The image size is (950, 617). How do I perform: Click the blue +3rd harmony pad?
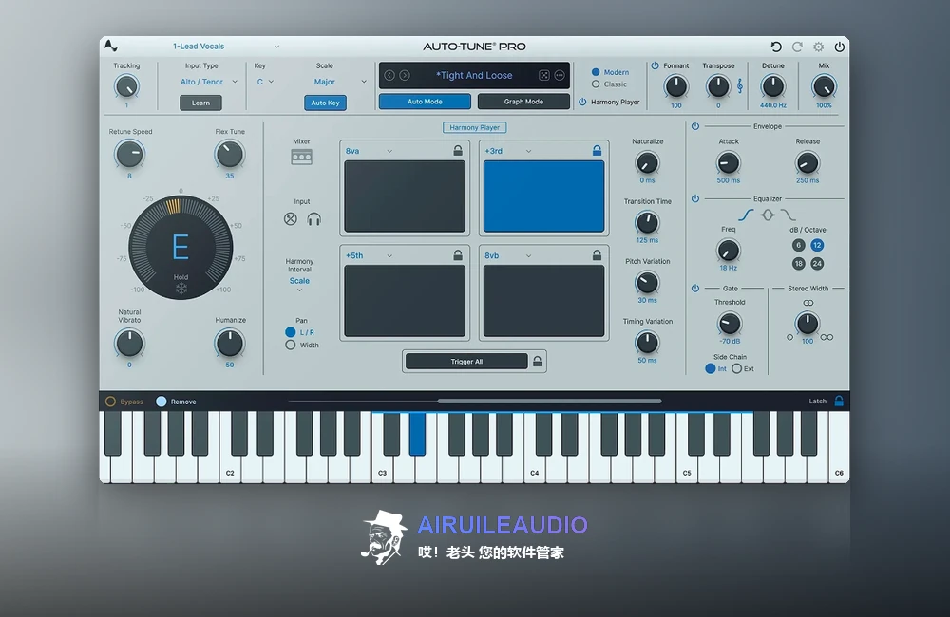point(543,196)
